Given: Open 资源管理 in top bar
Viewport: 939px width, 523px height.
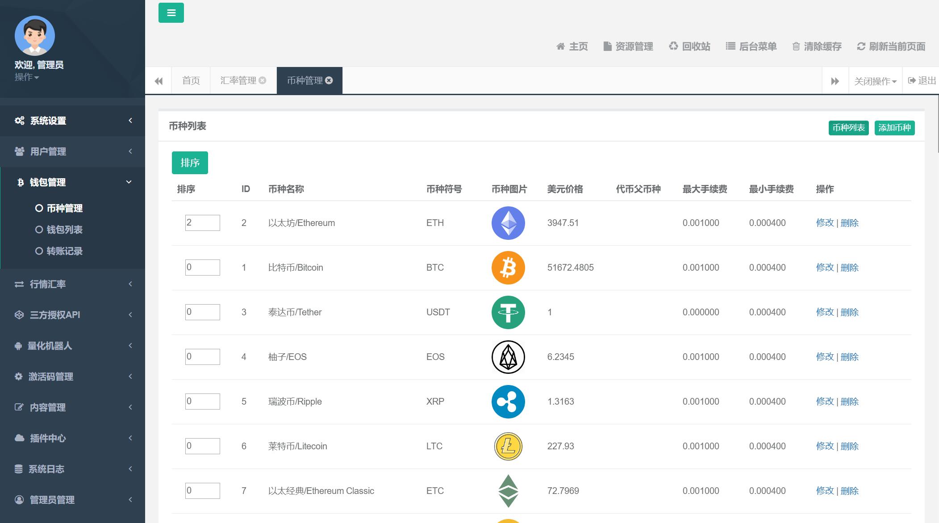Looking at the screenshot, I should (628, 46).
